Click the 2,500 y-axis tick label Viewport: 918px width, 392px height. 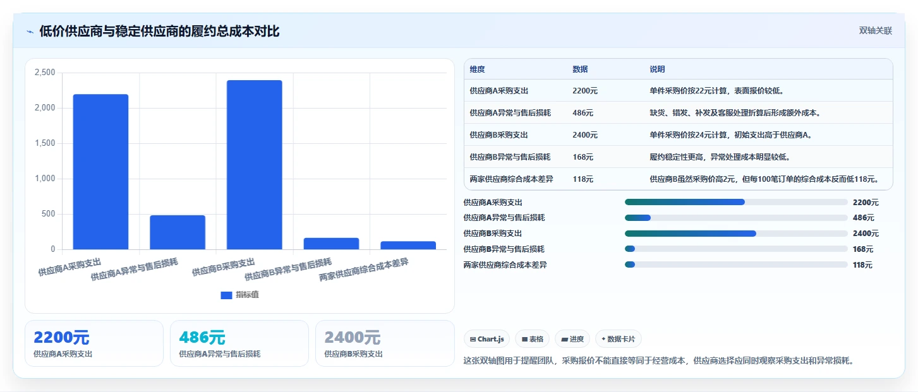point(45,73)
